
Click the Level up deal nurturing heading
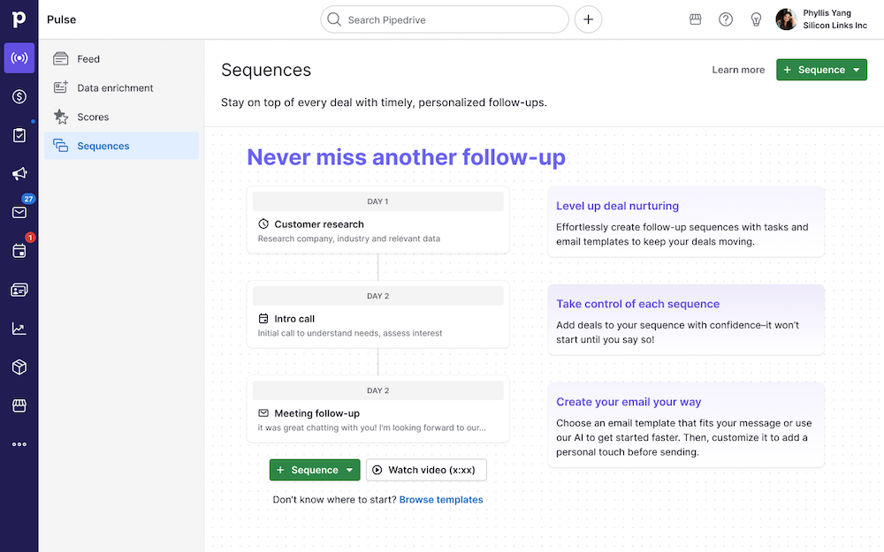617,206
